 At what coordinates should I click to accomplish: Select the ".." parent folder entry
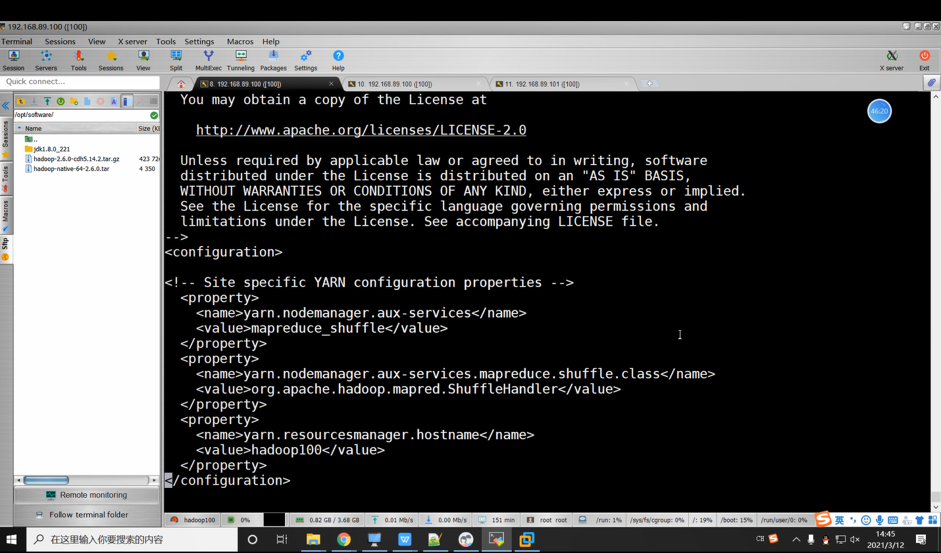[31, 139]
